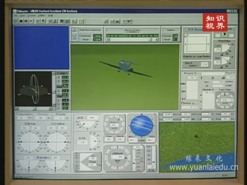The image size is (247, 185).
Task: Open the File menu
Action: 15,15
